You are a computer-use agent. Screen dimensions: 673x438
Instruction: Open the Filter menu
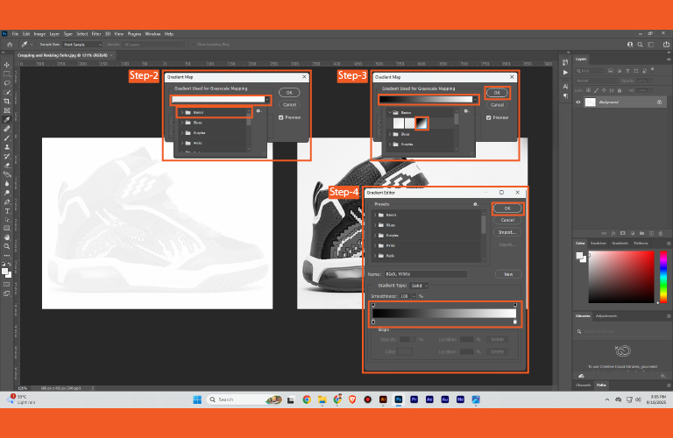click(96, 33)
